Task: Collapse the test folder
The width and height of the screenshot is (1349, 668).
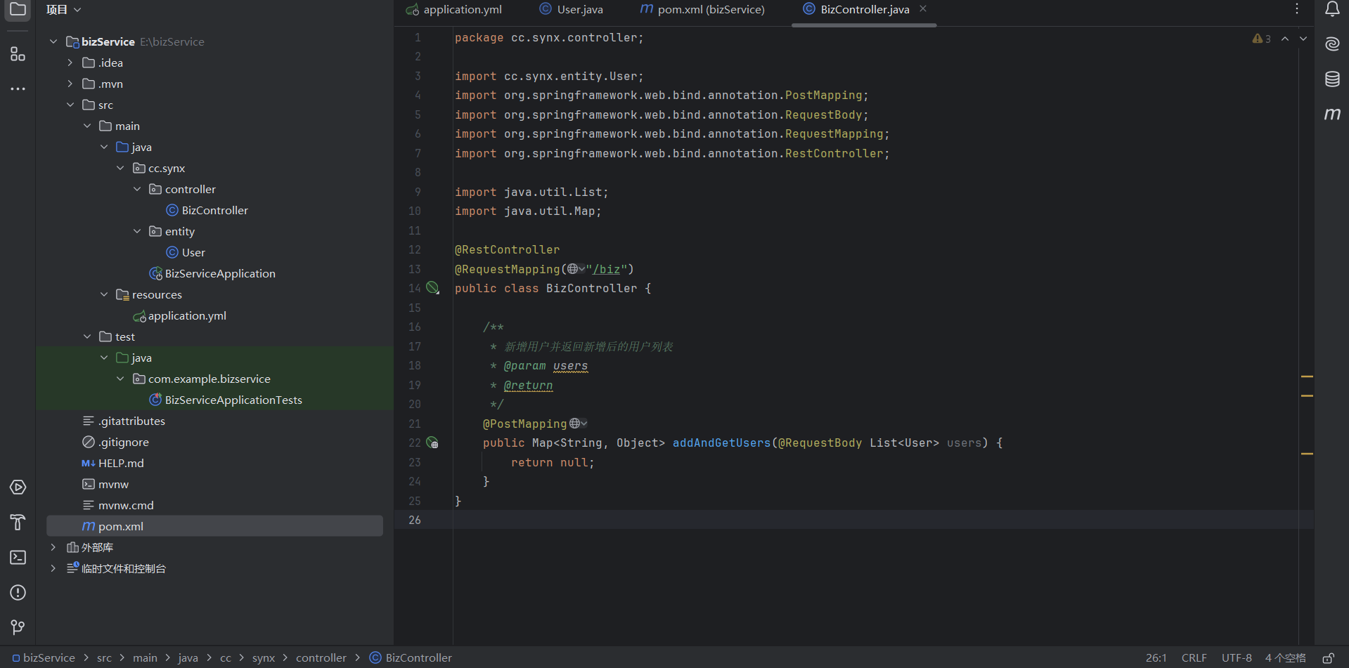Action: pos(87,336)
